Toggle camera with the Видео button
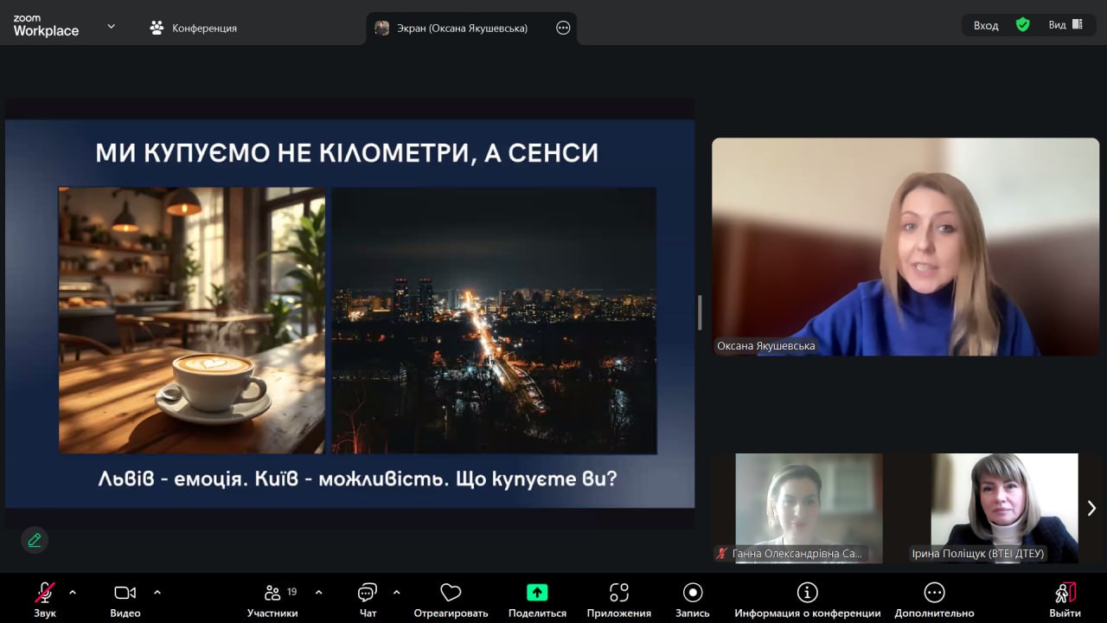 click(125, 594)
